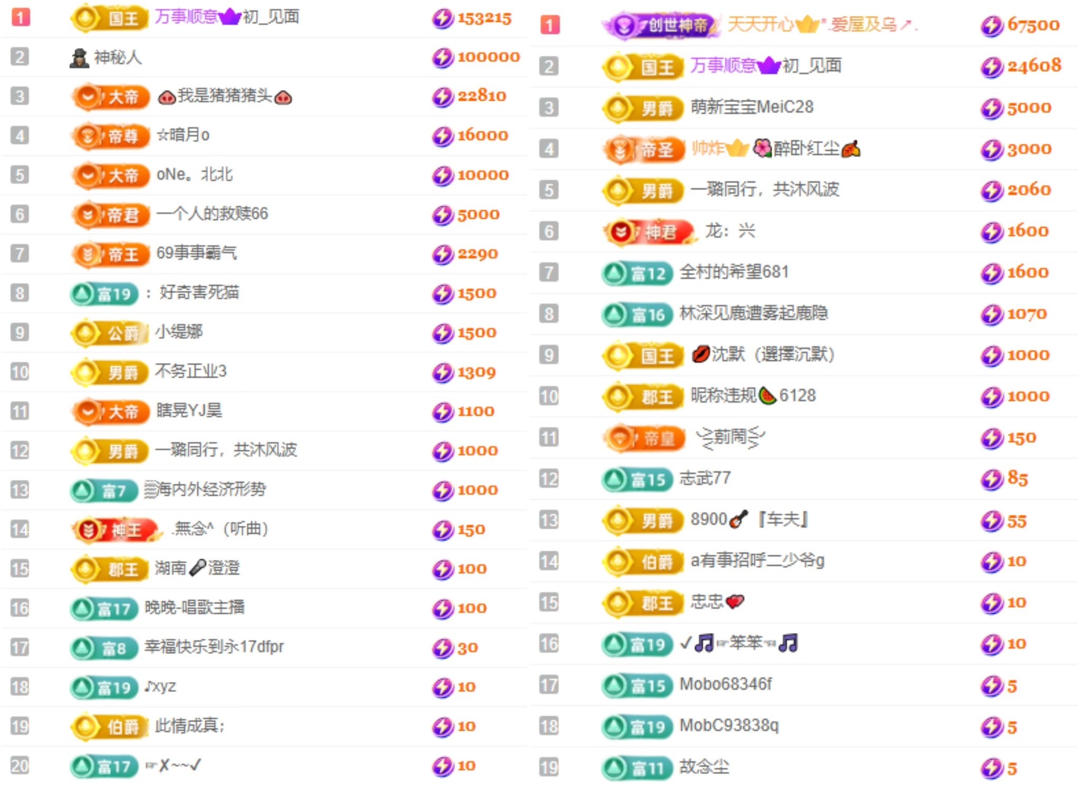Select username 全村的希望681
Image resolution: width=1078 pixels, height=787 pixels.
(x=734, y=272)
